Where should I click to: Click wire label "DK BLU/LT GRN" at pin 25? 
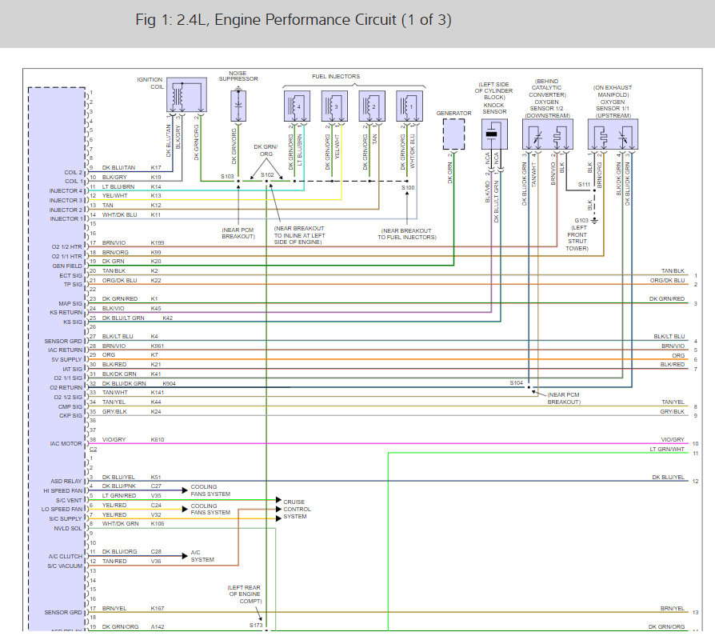pos(123,318)
